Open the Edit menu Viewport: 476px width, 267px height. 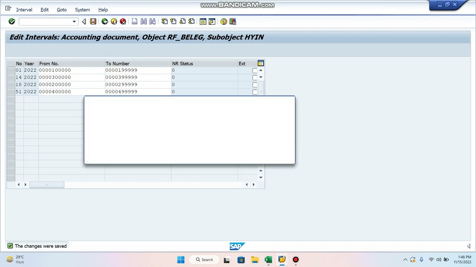point(45,10)
